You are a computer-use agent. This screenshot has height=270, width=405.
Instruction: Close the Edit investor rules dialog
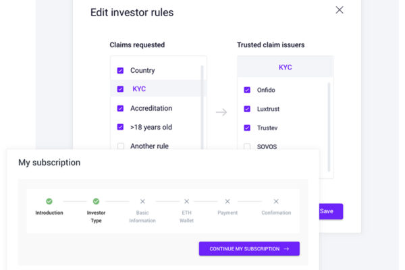pyautogui.click(x=340, y=10)
